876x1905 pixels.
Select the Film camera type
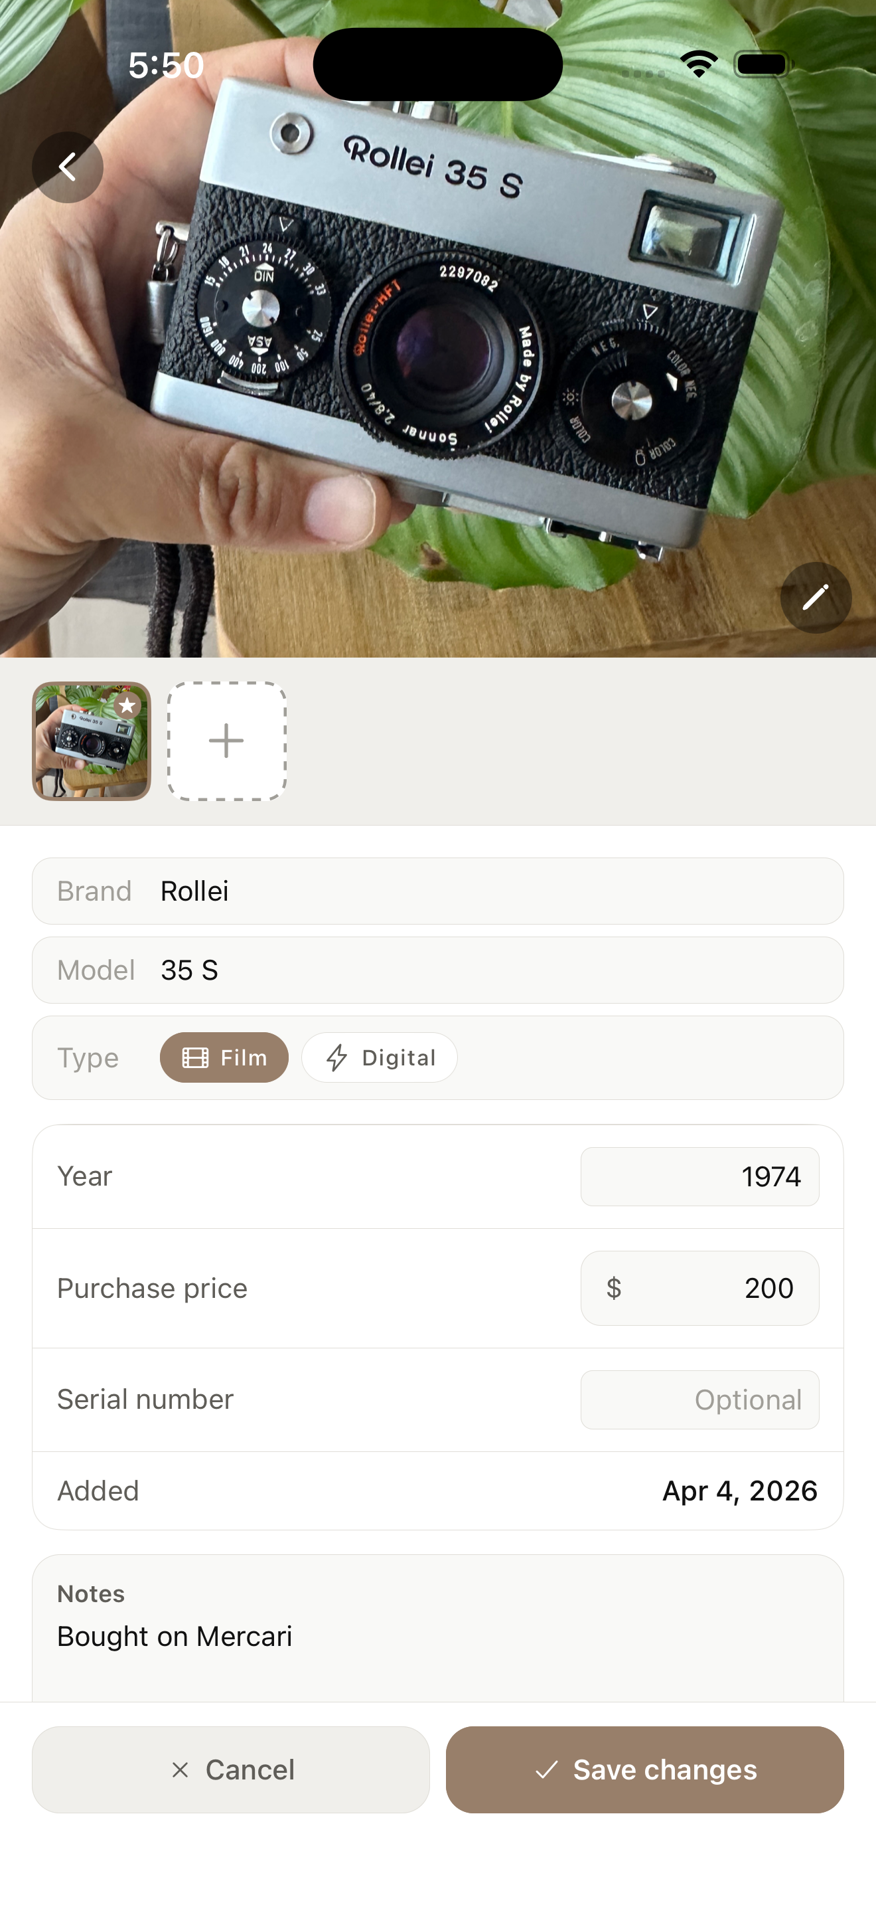click(224, 1057)
